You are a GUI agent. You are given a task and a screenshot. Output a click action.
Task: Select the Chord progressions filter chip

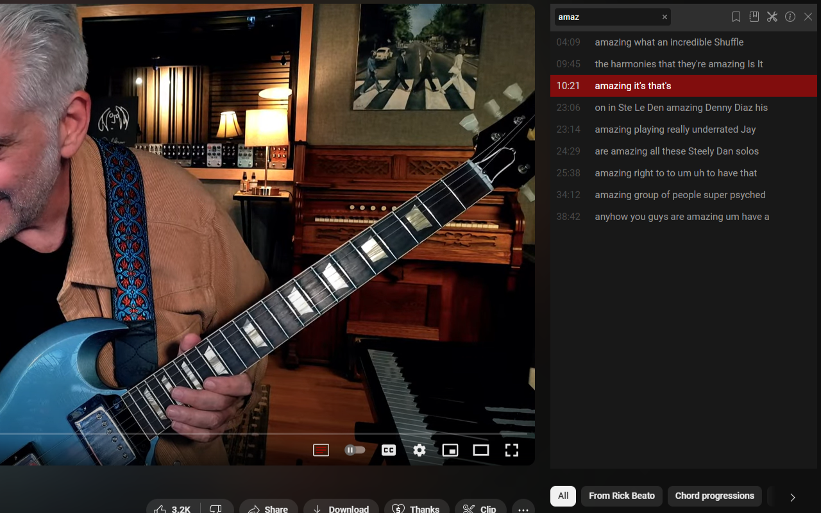(x=715, y=496)
